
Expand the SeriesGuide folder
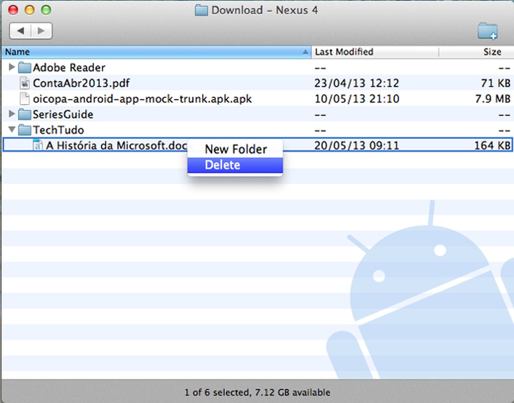[x=12, y=114]
